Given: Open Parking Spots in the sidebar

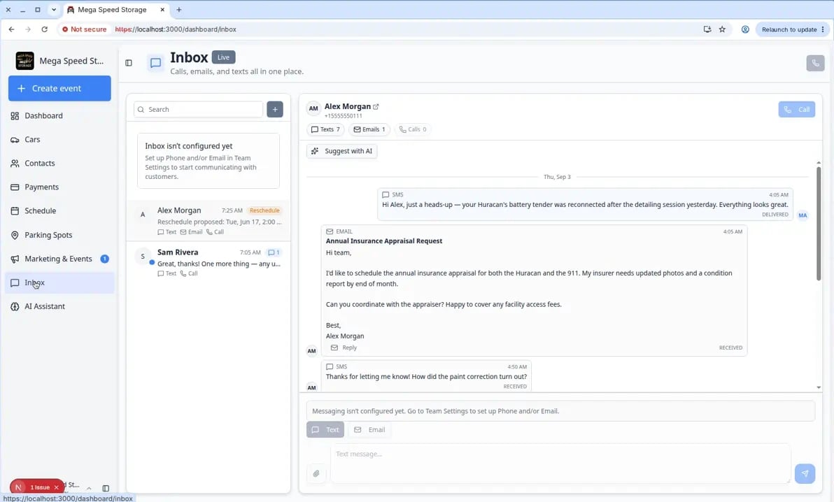Looking at the screenshot, I should click(x=59, y=234).
